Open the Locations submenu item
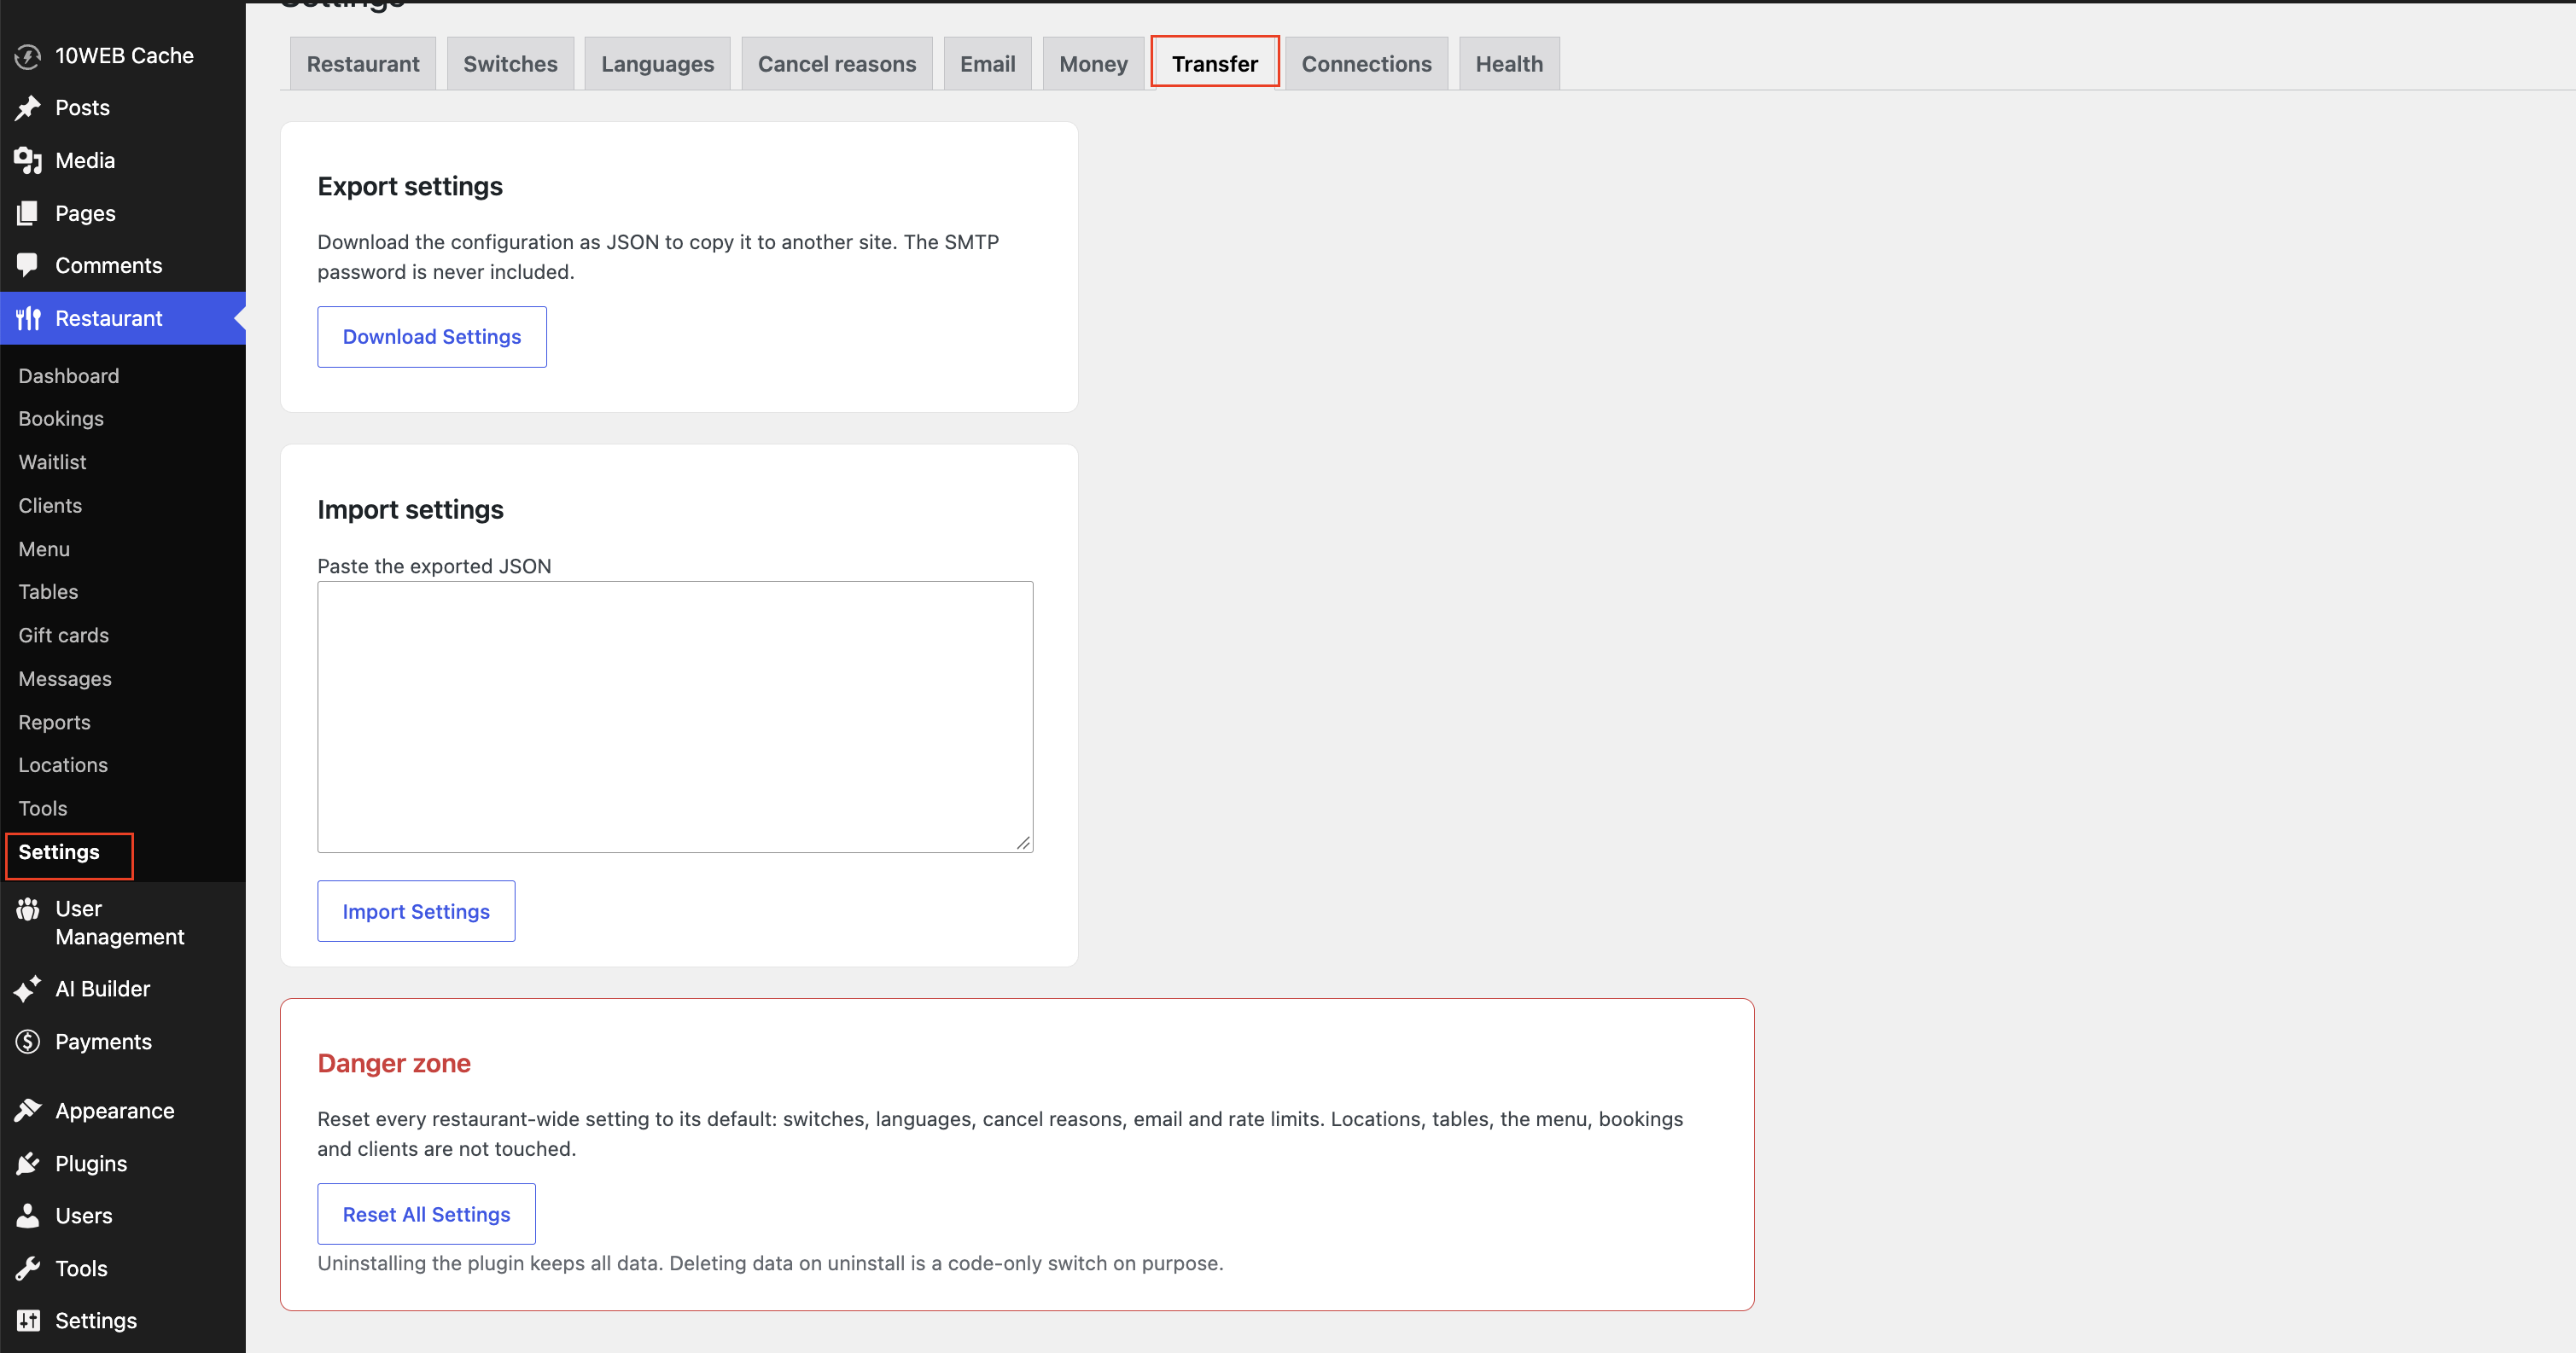 [x=63, y=765]
